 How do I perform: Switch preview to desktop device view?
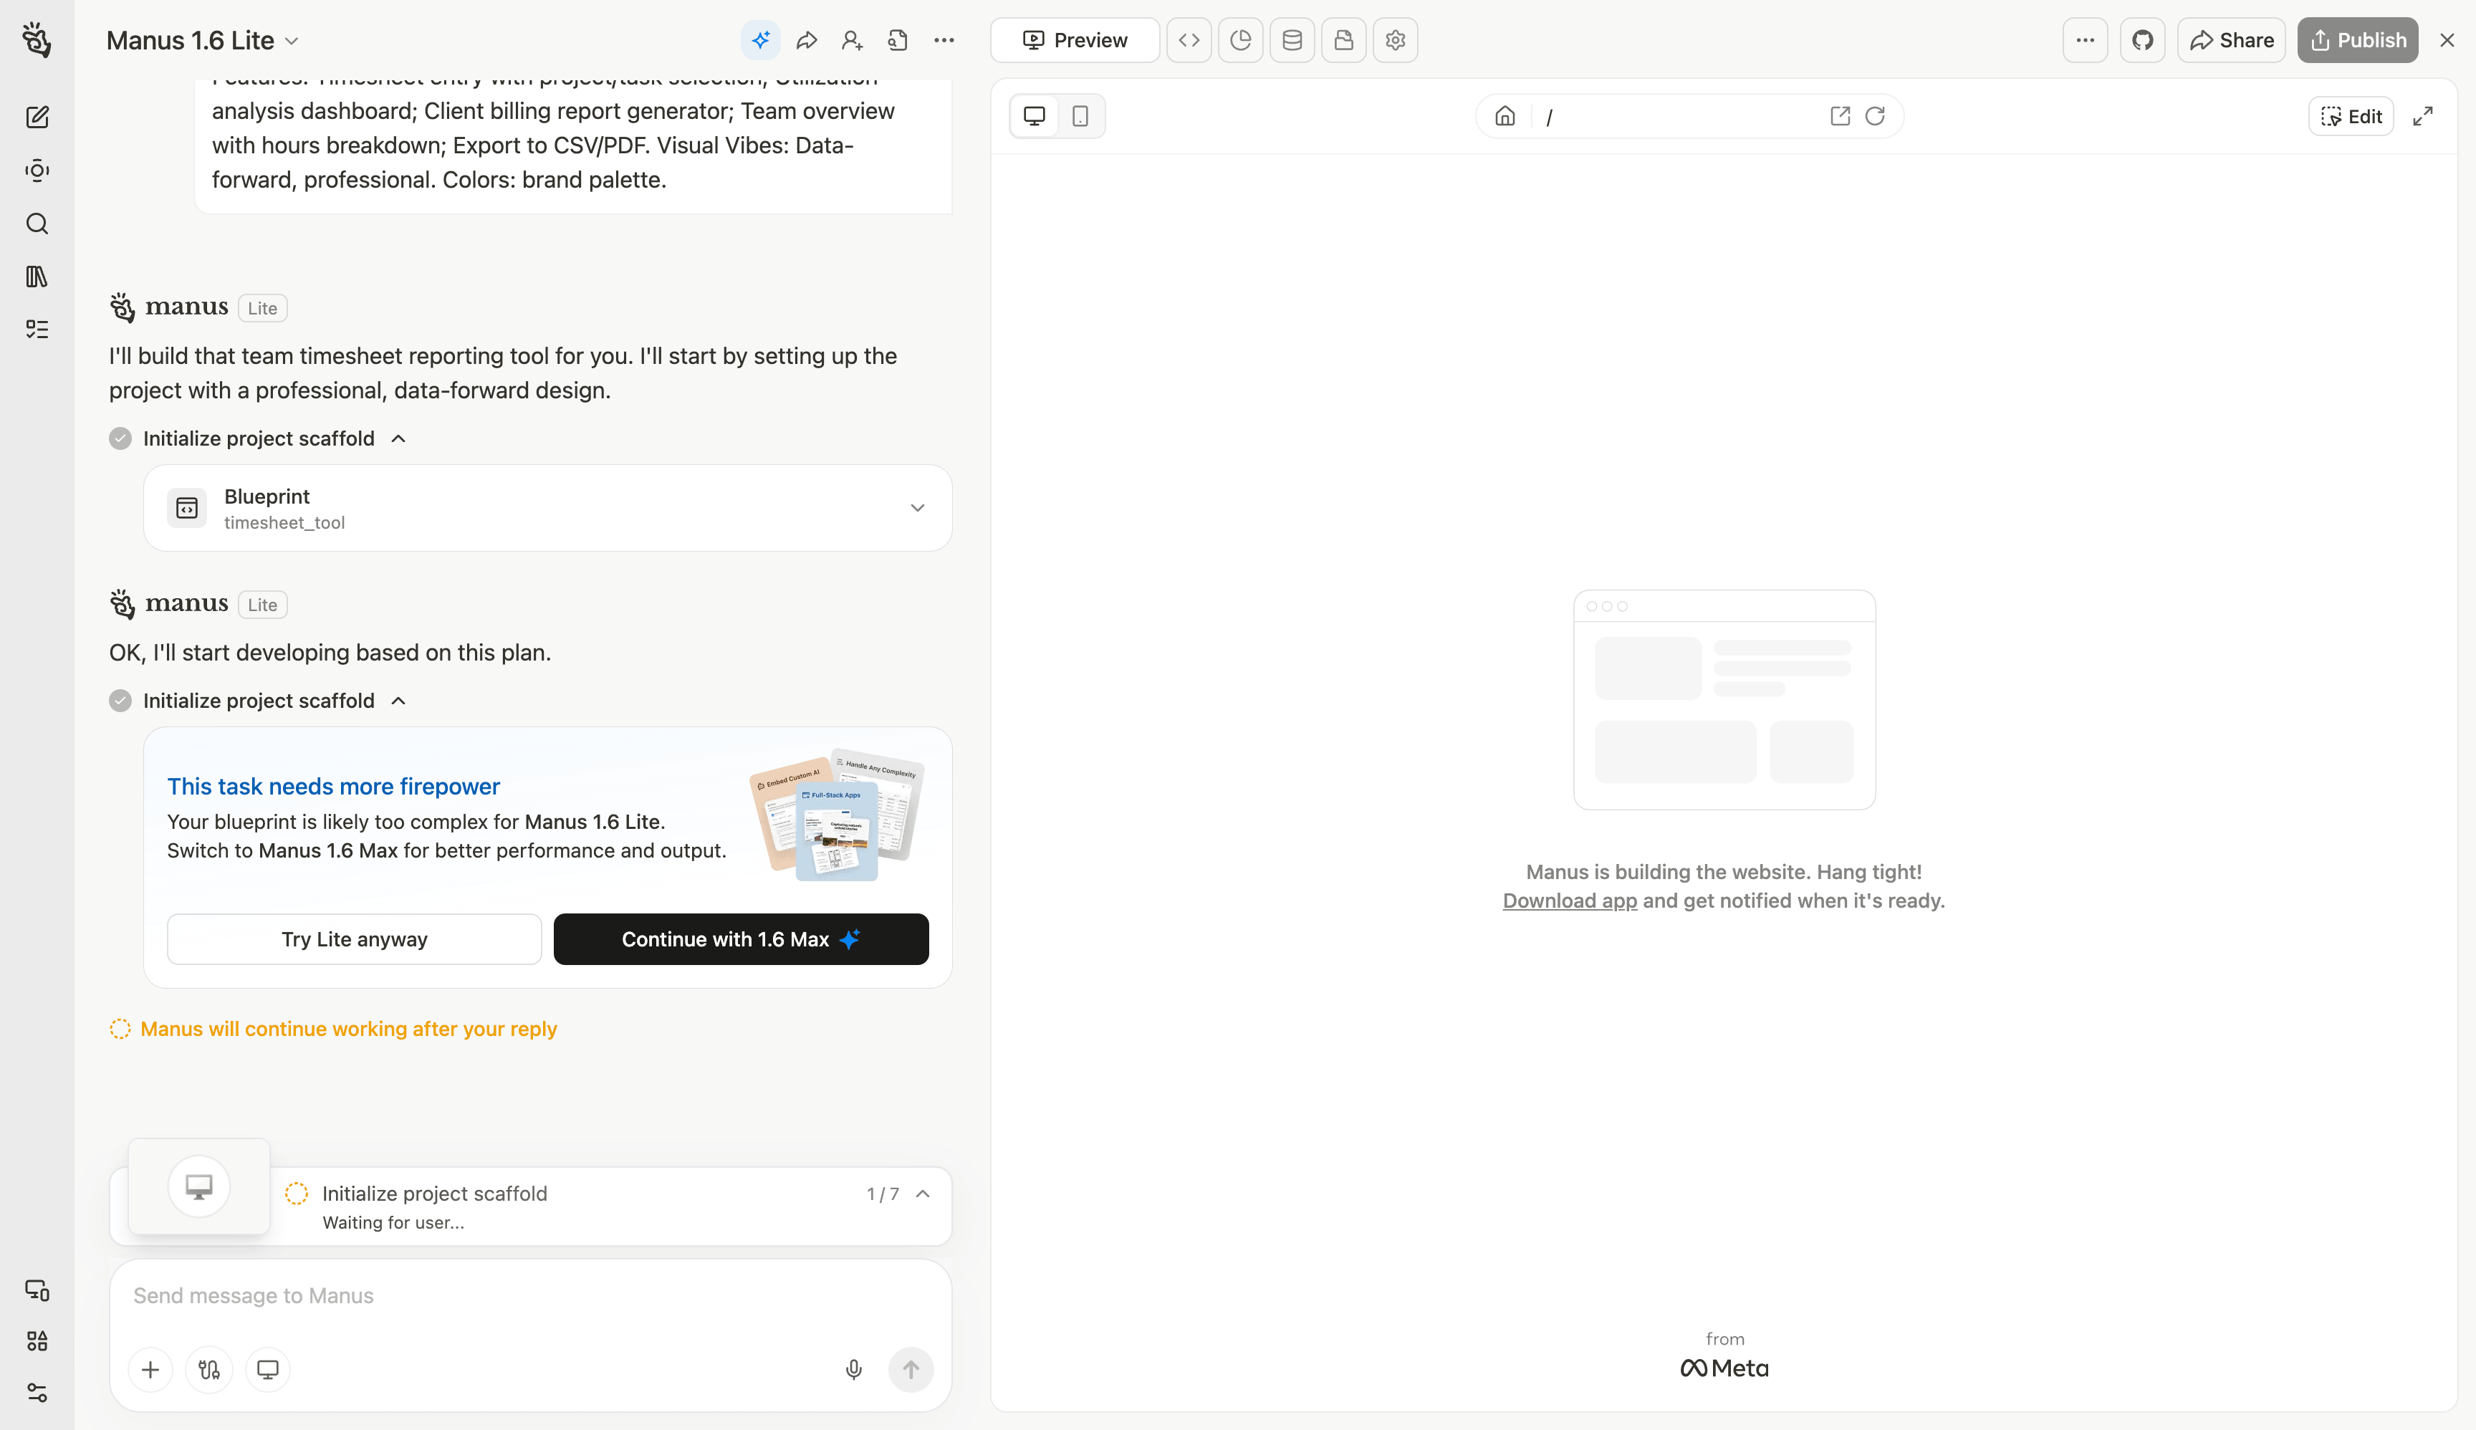point(1035,116)
